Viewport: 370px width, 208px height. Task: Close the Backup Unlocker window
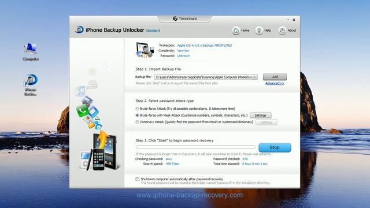(x=294, y=20)
